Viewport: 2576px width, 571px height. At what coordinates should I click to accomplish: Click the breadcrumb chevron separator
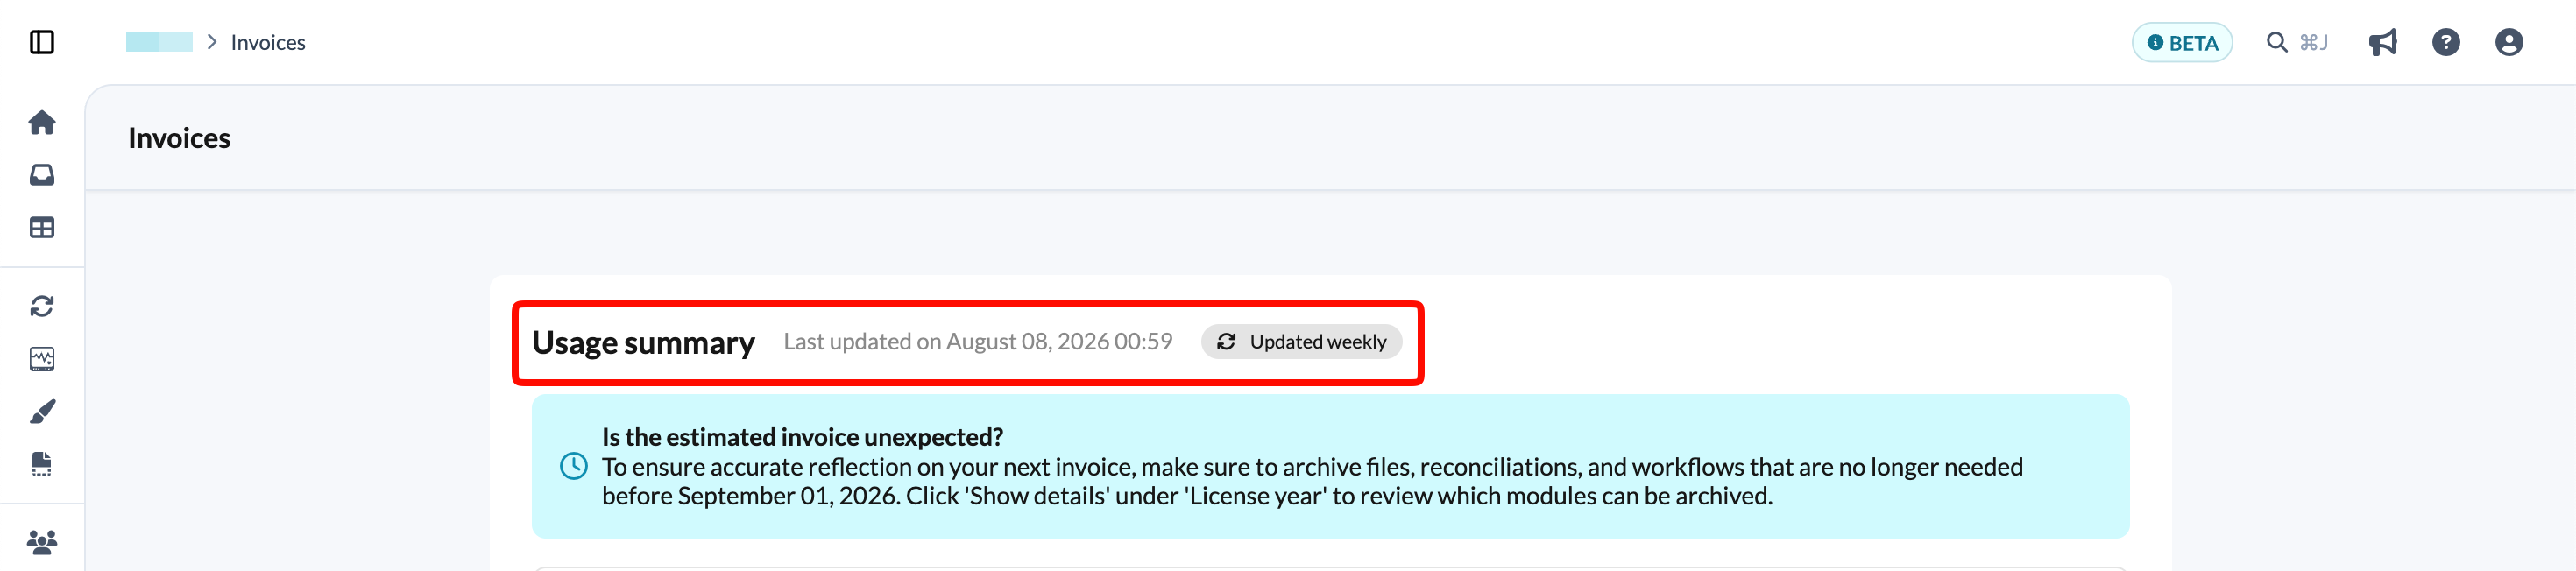pyautogui.click(x=212, y=42)
